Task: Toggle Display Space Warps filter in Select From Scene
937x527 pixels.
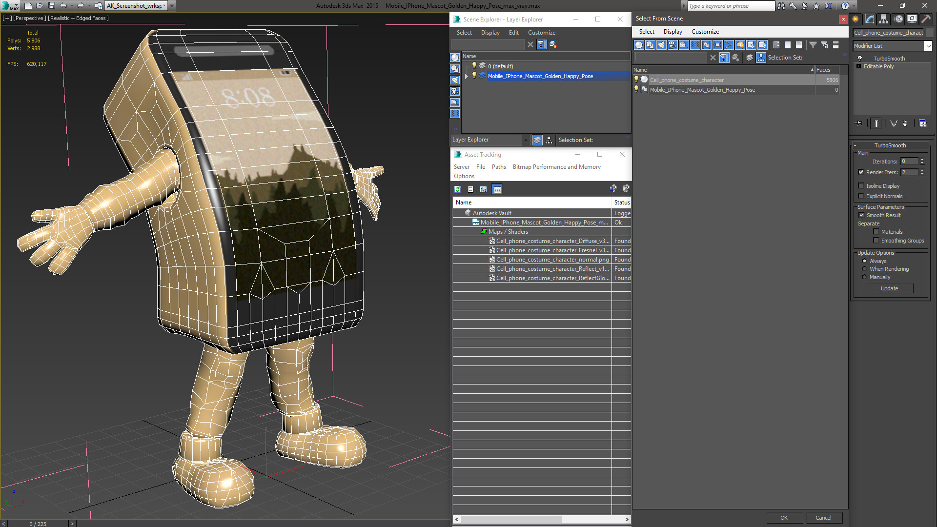Action: click(x=695, y=45)
